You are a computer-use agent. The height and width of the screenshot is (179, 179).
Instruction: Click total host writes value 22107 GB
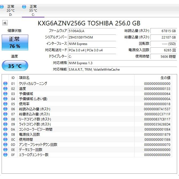click(163, 37)
